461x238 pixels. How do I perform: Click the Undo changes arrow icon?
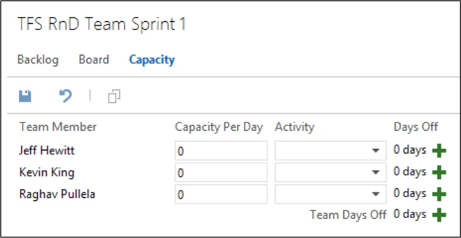tap(65, 96)
